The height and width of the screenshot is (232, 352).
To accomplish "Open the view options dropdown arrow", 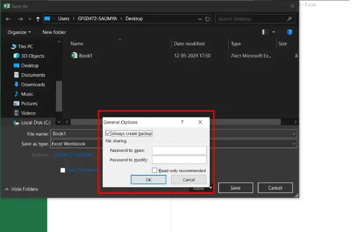I will coord(273,32).
